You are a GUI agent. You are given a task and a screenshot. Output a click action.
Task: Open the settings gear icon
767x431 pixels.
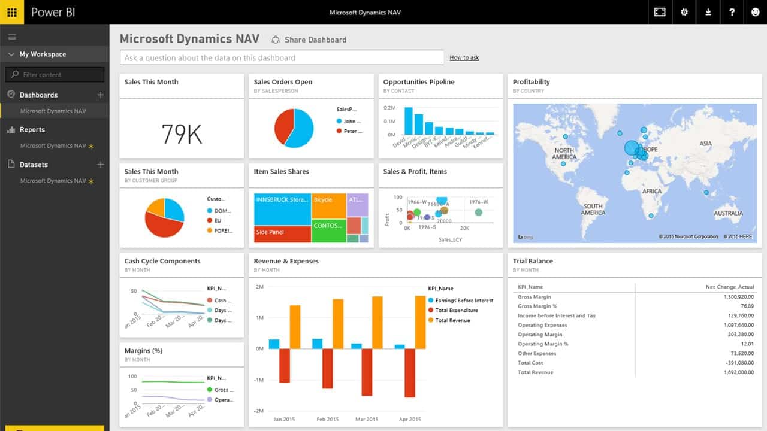[x=684, y=12]
